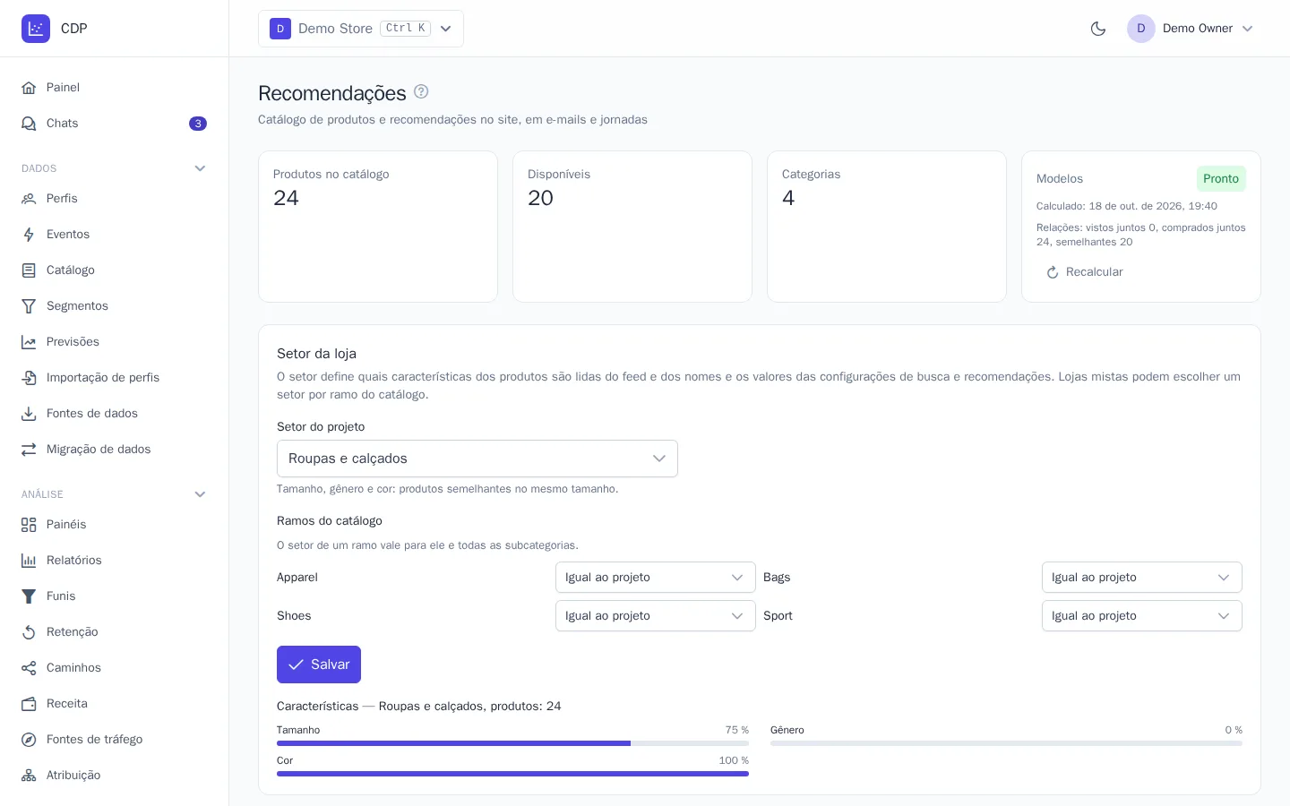Collapse the DADOS sidebar section
Image resolution: width=1290 pixels, height=806 pixels.
pyautogui.click(x=200, y=168)
